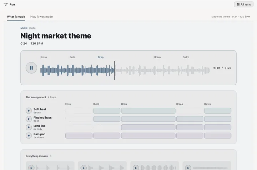Select the What it made tab
Screen dimensions: 257x170
coord(16,16)
